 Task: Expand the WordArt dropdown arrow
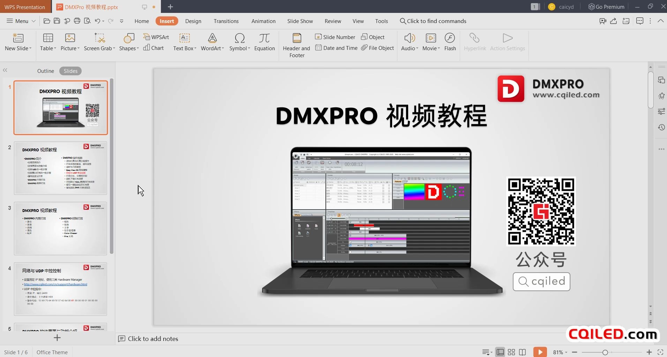click(x=223, y=48)
